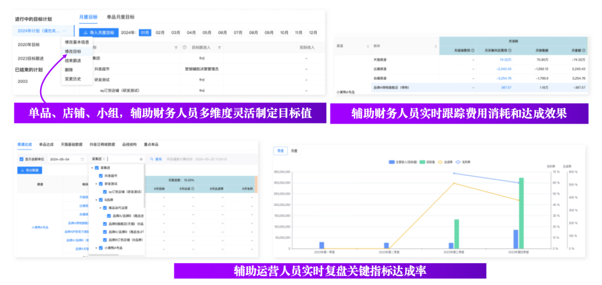Click 小黄鸭A号品 link in channel table
The height and width of the screenshot is (285, 602).
pyautogui.click(x=40, y=228)
